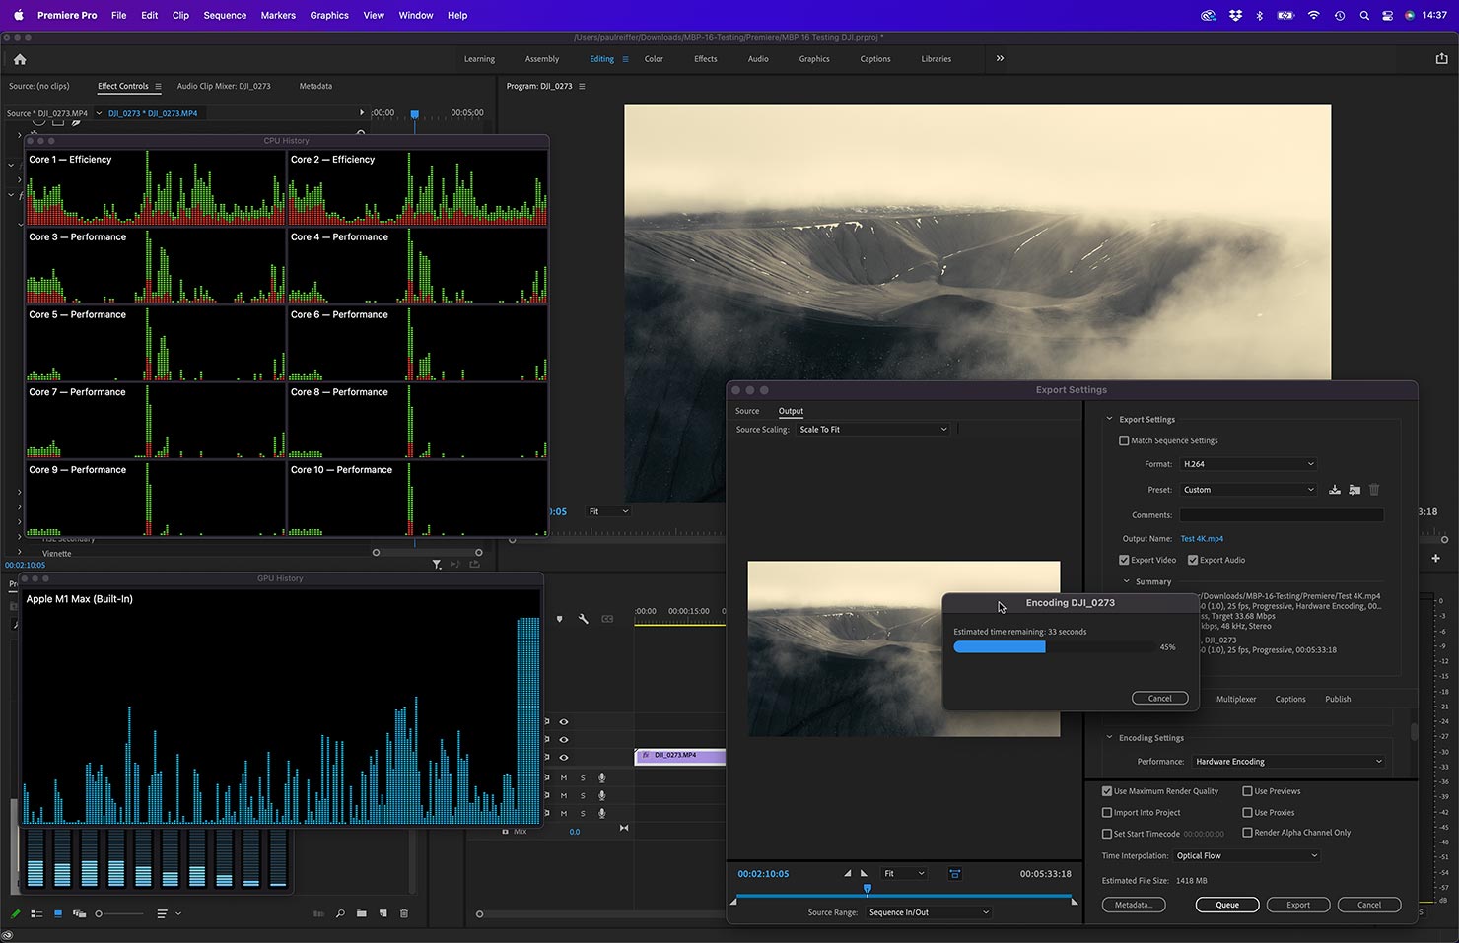Switch Project panel to list view
The height and width of the screenshot is (943, 1459).
pos(36,914)
